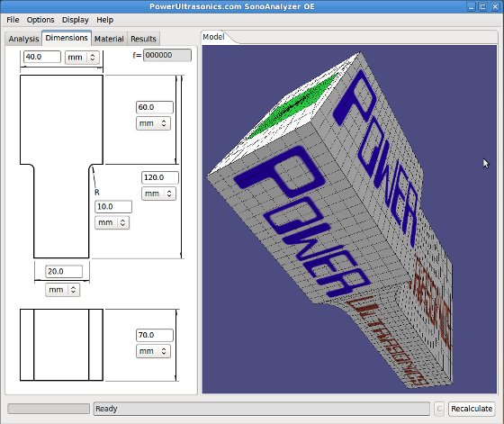Open the mm unit dropdown under 120.0

(158, 194)
